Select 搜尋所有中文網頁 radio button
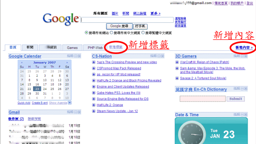Image resolution: width=256 pixels, height=144 pixels. click(111, 33)
